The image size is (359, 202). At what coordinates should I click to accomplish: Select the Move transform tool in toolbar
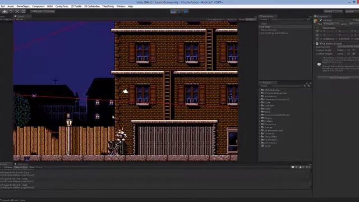(x=4, y=11)
